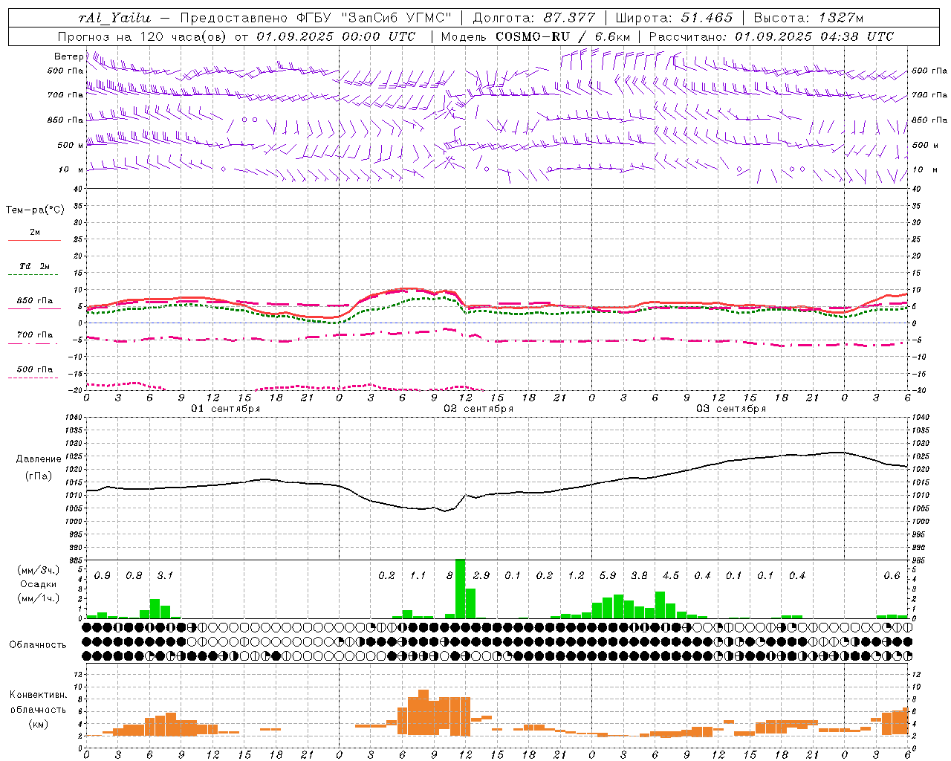Click the "Давление" pressure panel label
The image size is (951, 761).
39,459
